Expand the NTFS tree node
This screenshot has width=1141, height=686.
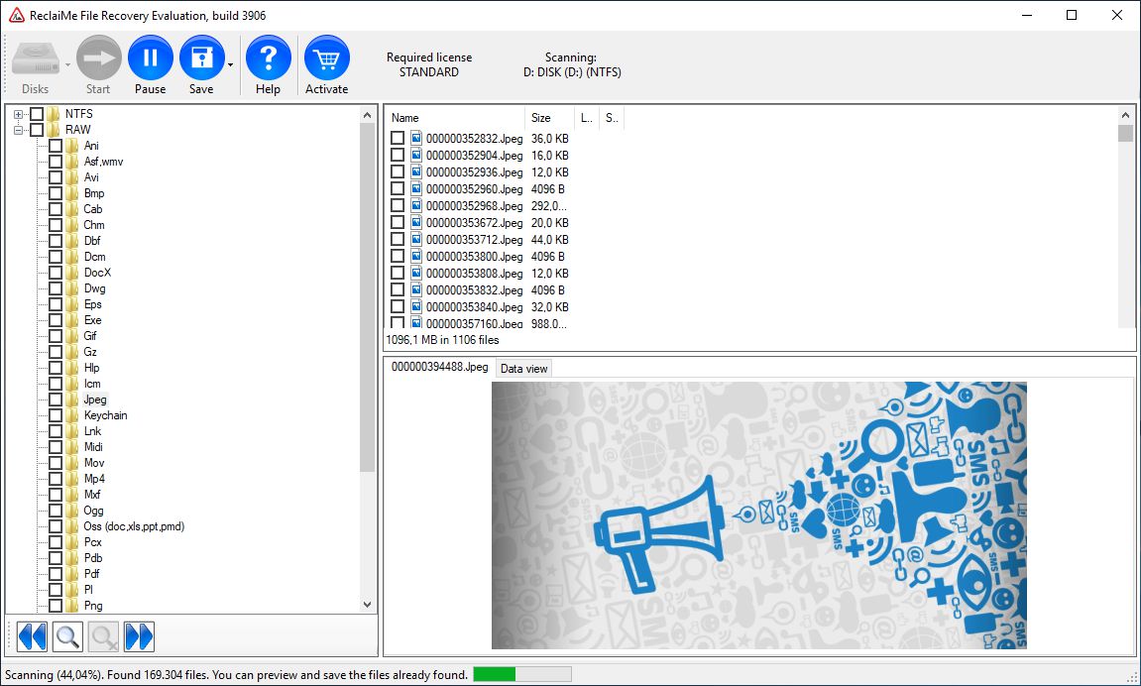coord(18,114)
